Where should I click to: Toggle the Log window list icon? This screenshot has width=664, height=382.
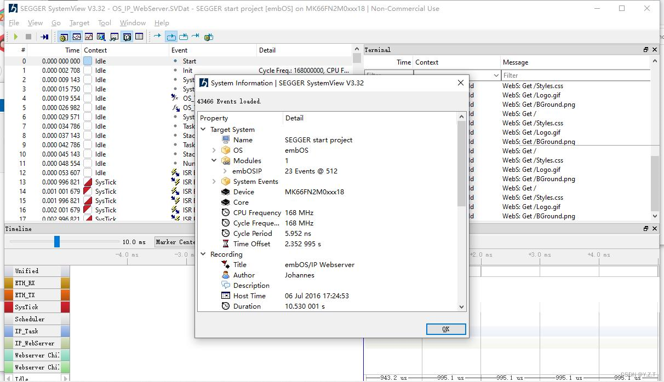tap(139, 37)
